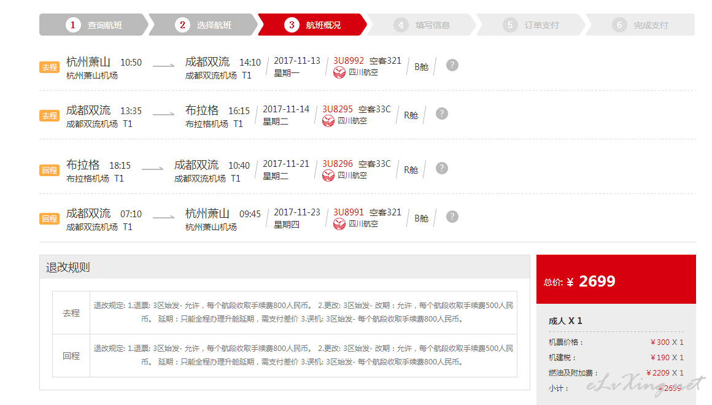Click the 回程 refund rules row label

71,356
